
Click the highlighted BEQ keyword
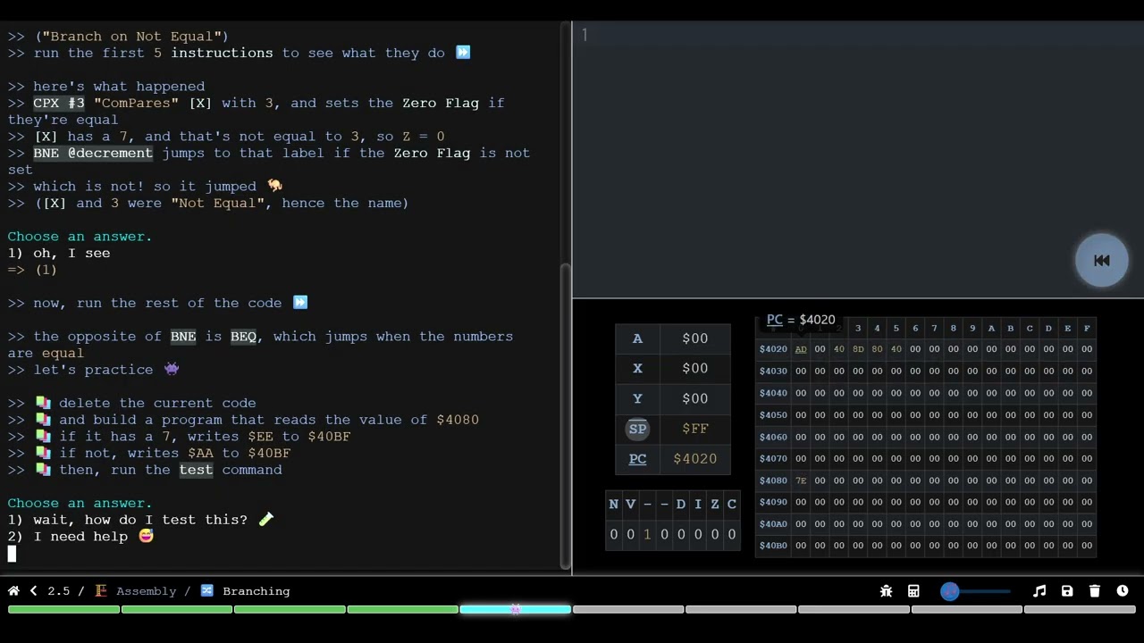pos(243,337)
